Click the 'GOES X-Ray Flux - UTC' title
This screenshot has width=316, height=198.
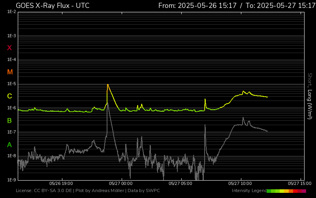pos(53,6)
